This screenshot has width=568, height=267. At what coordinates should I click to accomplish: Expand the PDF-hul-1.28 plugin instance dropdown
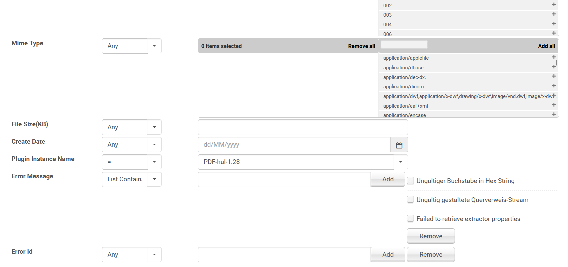[401, 162]
